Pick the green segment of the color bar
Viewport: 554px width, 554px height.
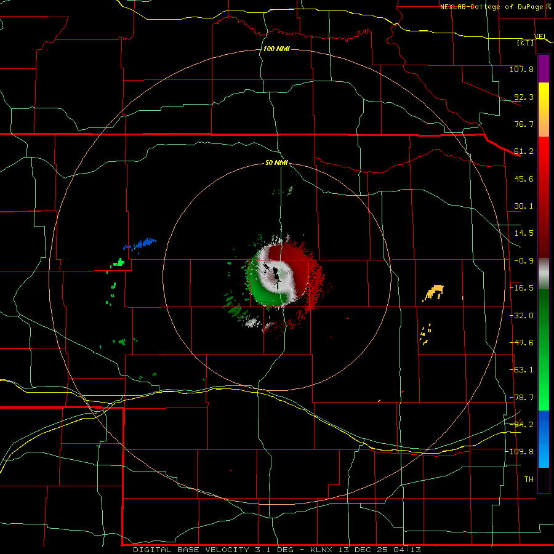(x=544, y=350)
